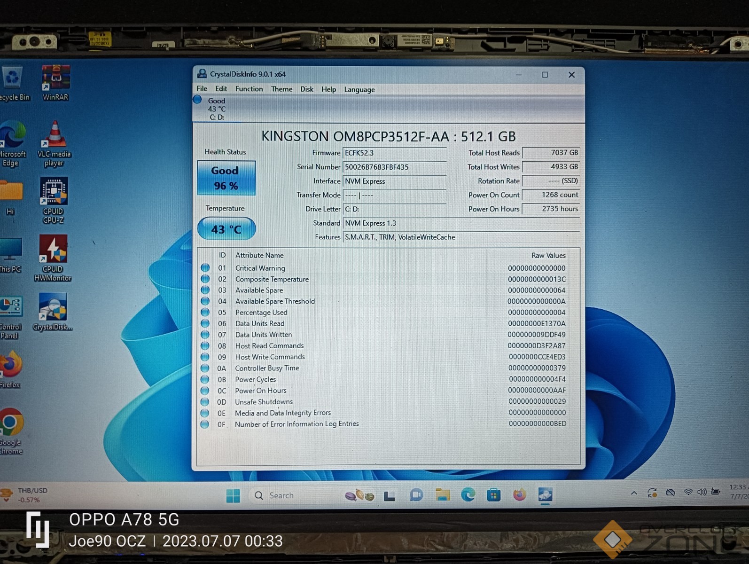Image resolution: width=749 pixels, height=564 pixels.
Task: Open File Explorer from the taskbar
Action: [442, 494]
